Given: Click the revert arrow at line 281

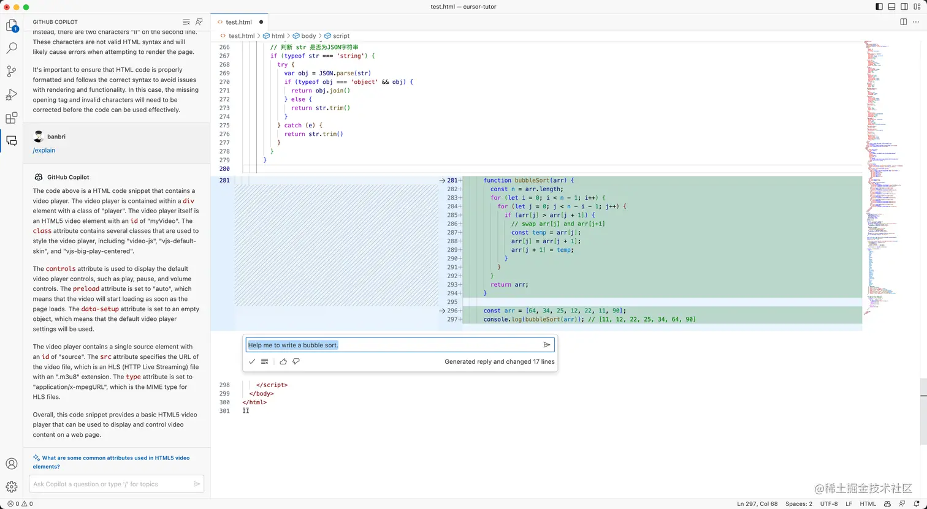Looking at the screenshot, I should click(442, 181).
